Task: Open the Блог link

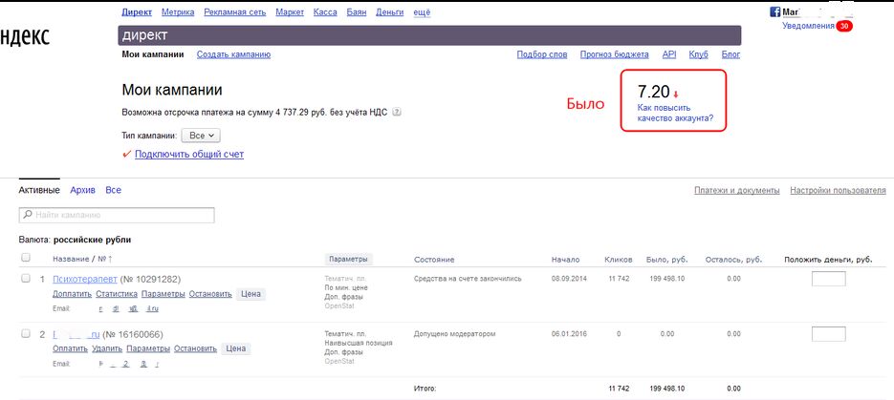Action: (730, 54)
